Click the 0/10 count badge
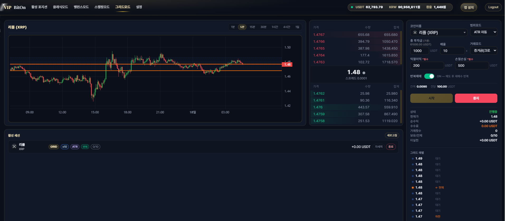The width and height of the screenshot is (505, 221). (x=96, y=147)
